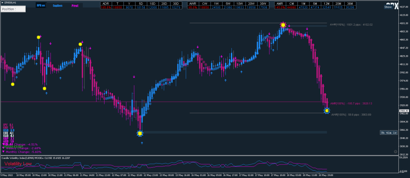
Task: Click the magenta AMR[100%] horizontal line label
Action: pyautogui.click(x=352, y=104)
